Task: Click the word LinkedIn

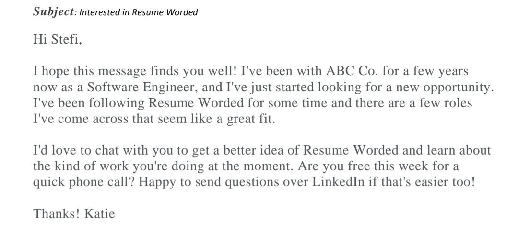Action: click(339, 182)
